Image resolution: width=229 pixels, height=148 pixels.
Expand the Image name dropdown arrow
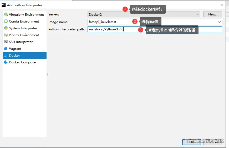(x=219, y=22)
